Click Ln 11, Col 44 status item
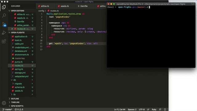This screenshot has width=197, height=111. [120, 109]
